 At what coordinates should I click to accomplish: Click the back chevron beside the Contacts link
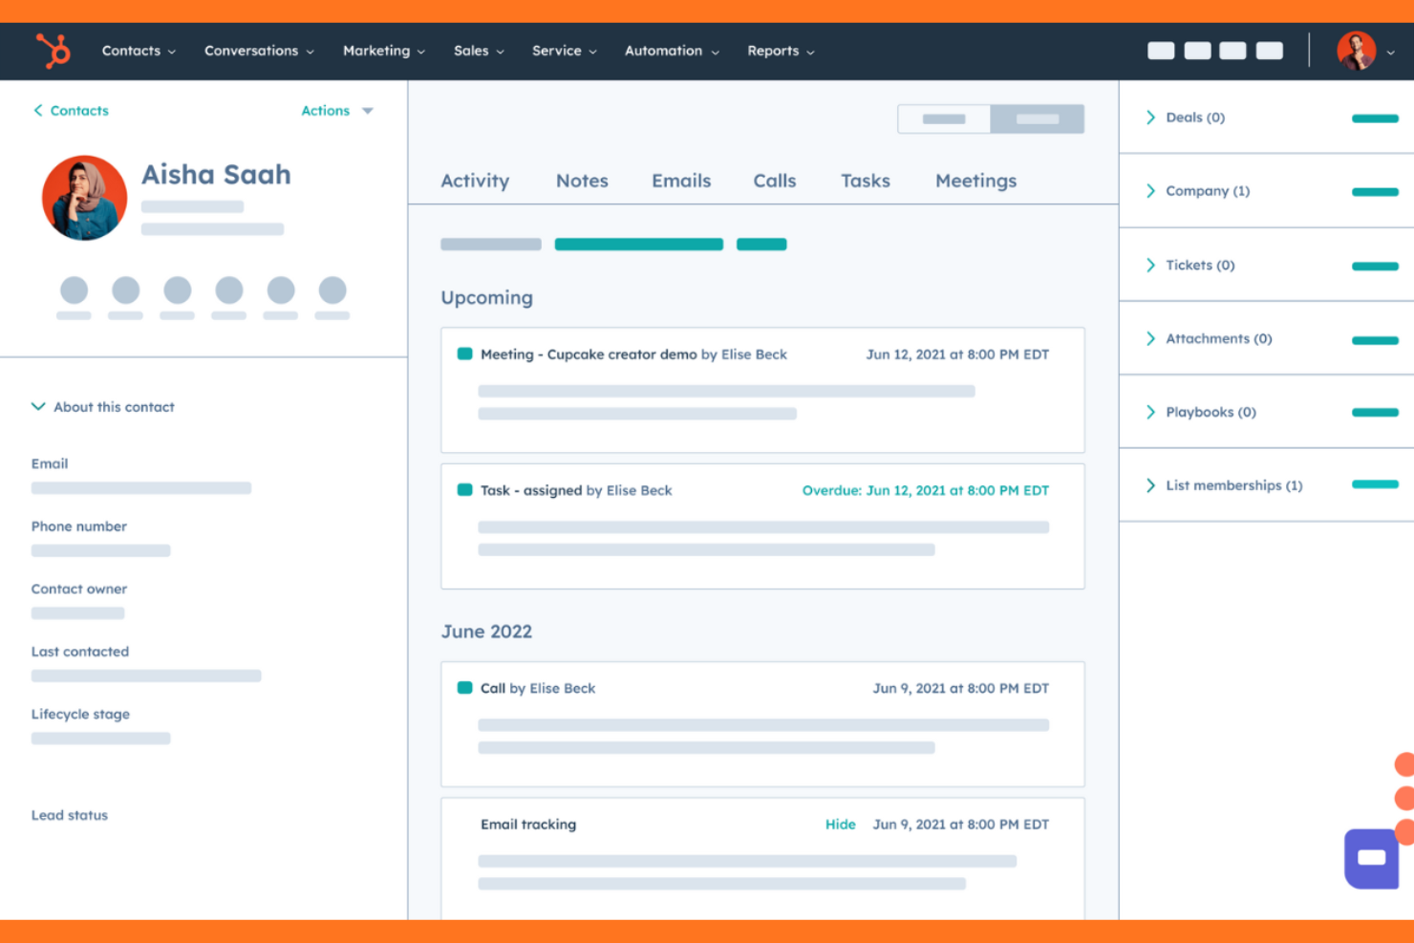click(x=38, y=110)
